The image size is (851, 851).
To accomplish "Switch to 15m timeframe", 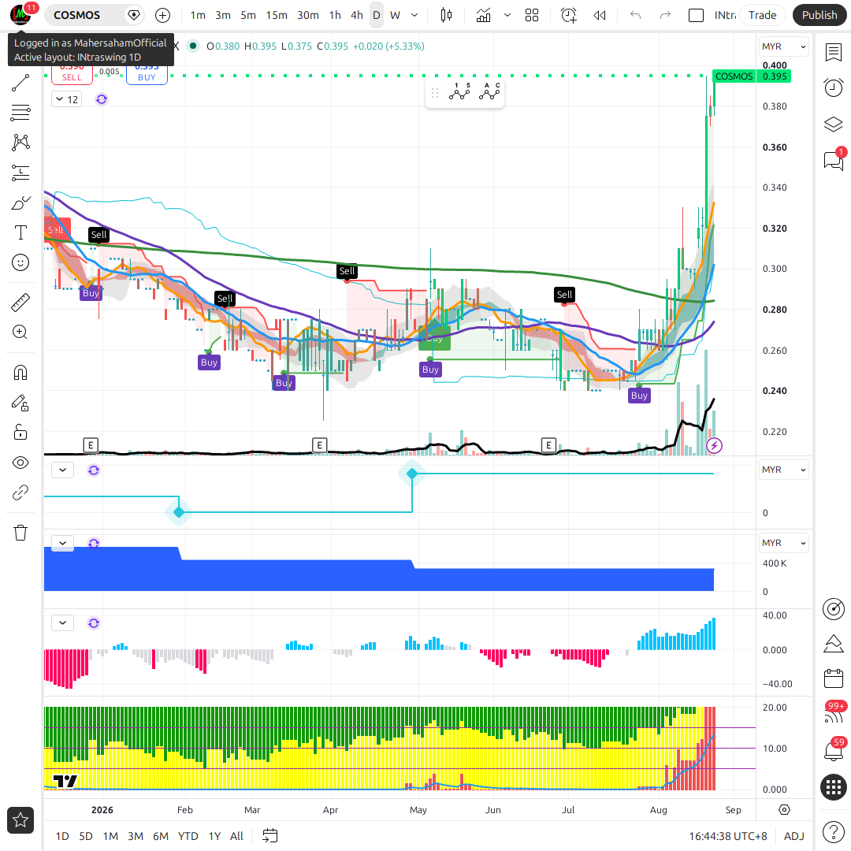I will [x=277, y=15].
